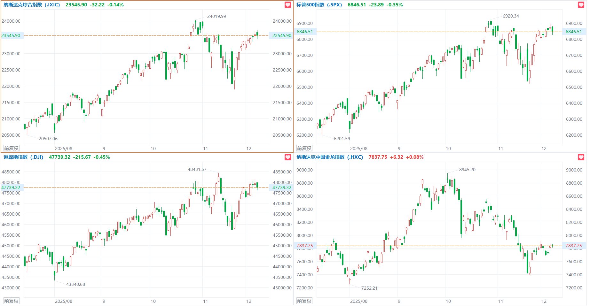Image resolution: width=590 pixels, height=306 pixels.
Task: Toggle the heart icon on the .HXC chart
Action: [x=581, y=157]
